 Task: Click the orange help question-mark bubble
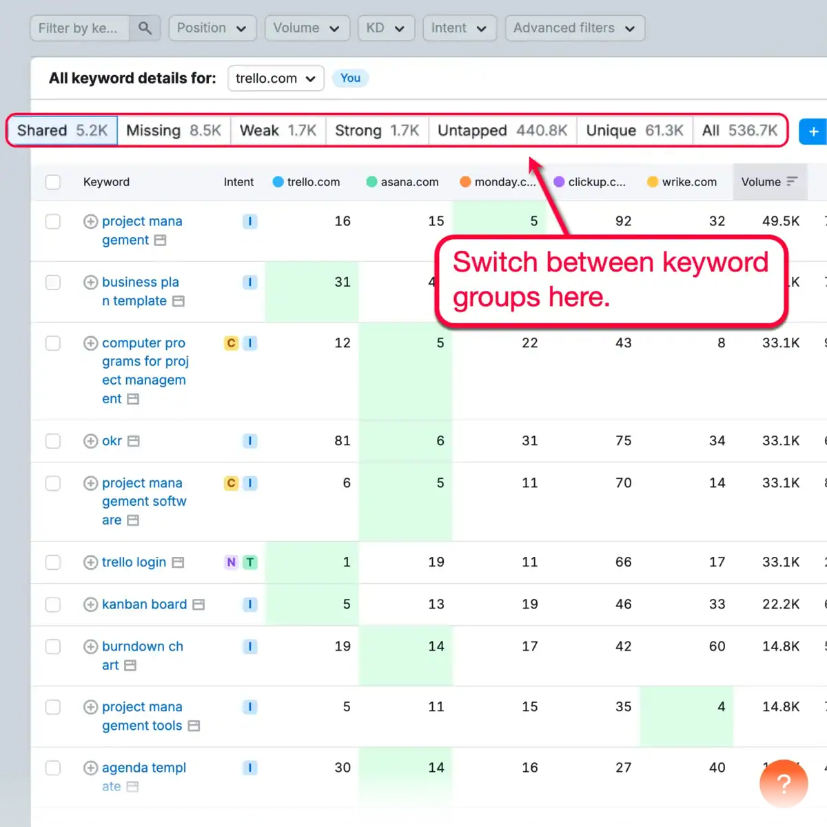click(784, 784)
